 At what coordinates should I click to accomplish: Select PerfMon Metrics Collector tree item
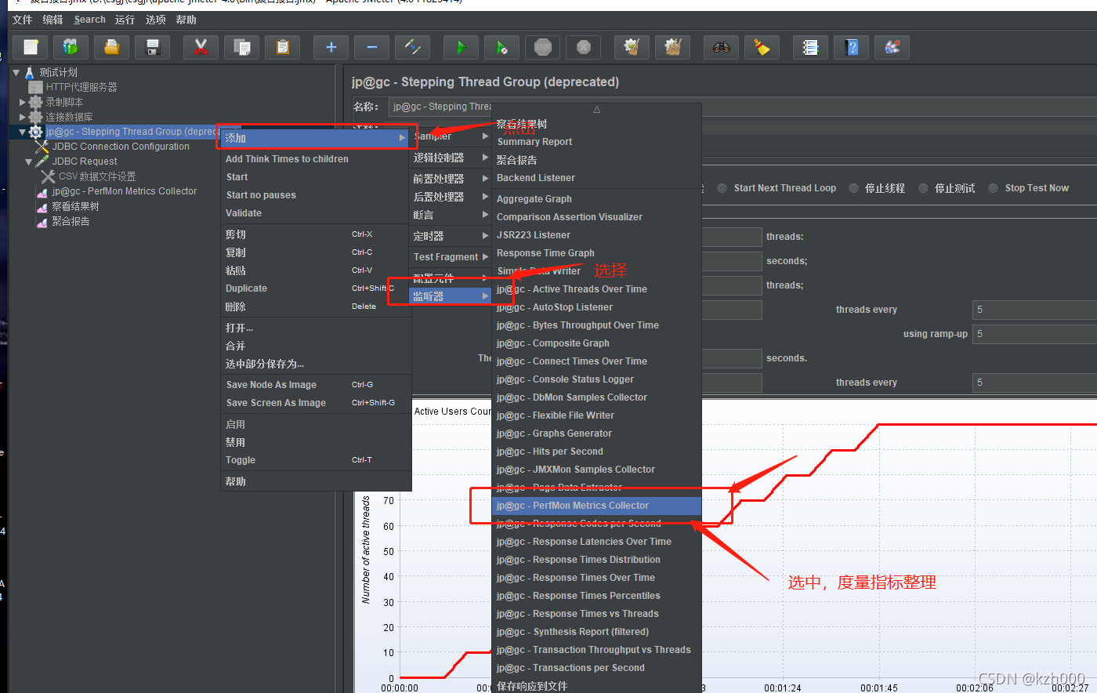tap(125, 191)
